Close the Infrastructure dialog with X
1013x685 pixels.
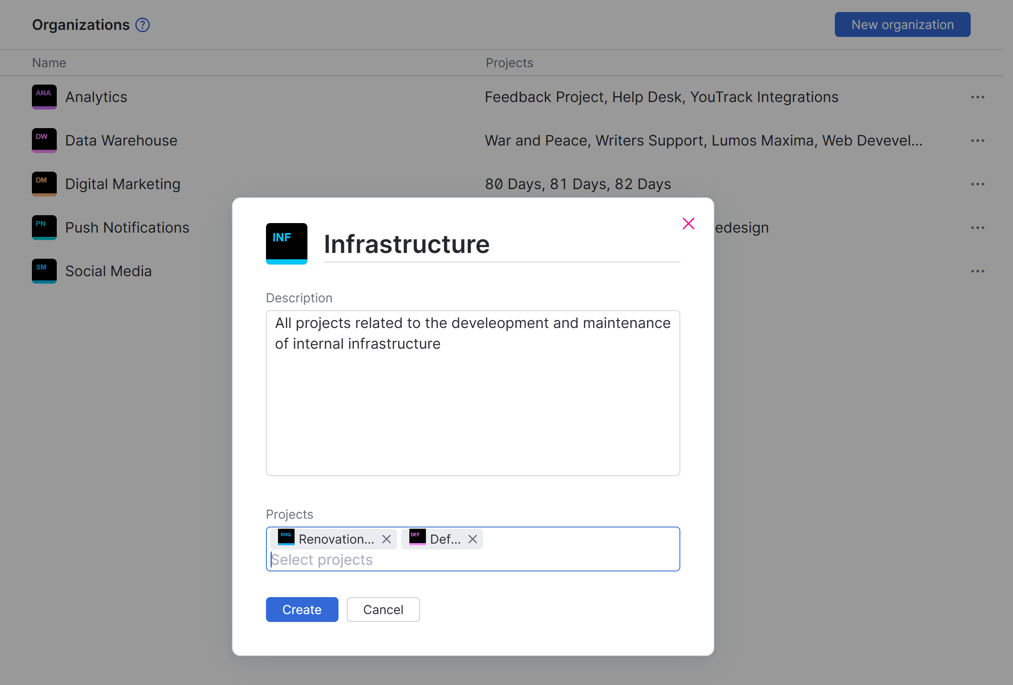point(688,223)
